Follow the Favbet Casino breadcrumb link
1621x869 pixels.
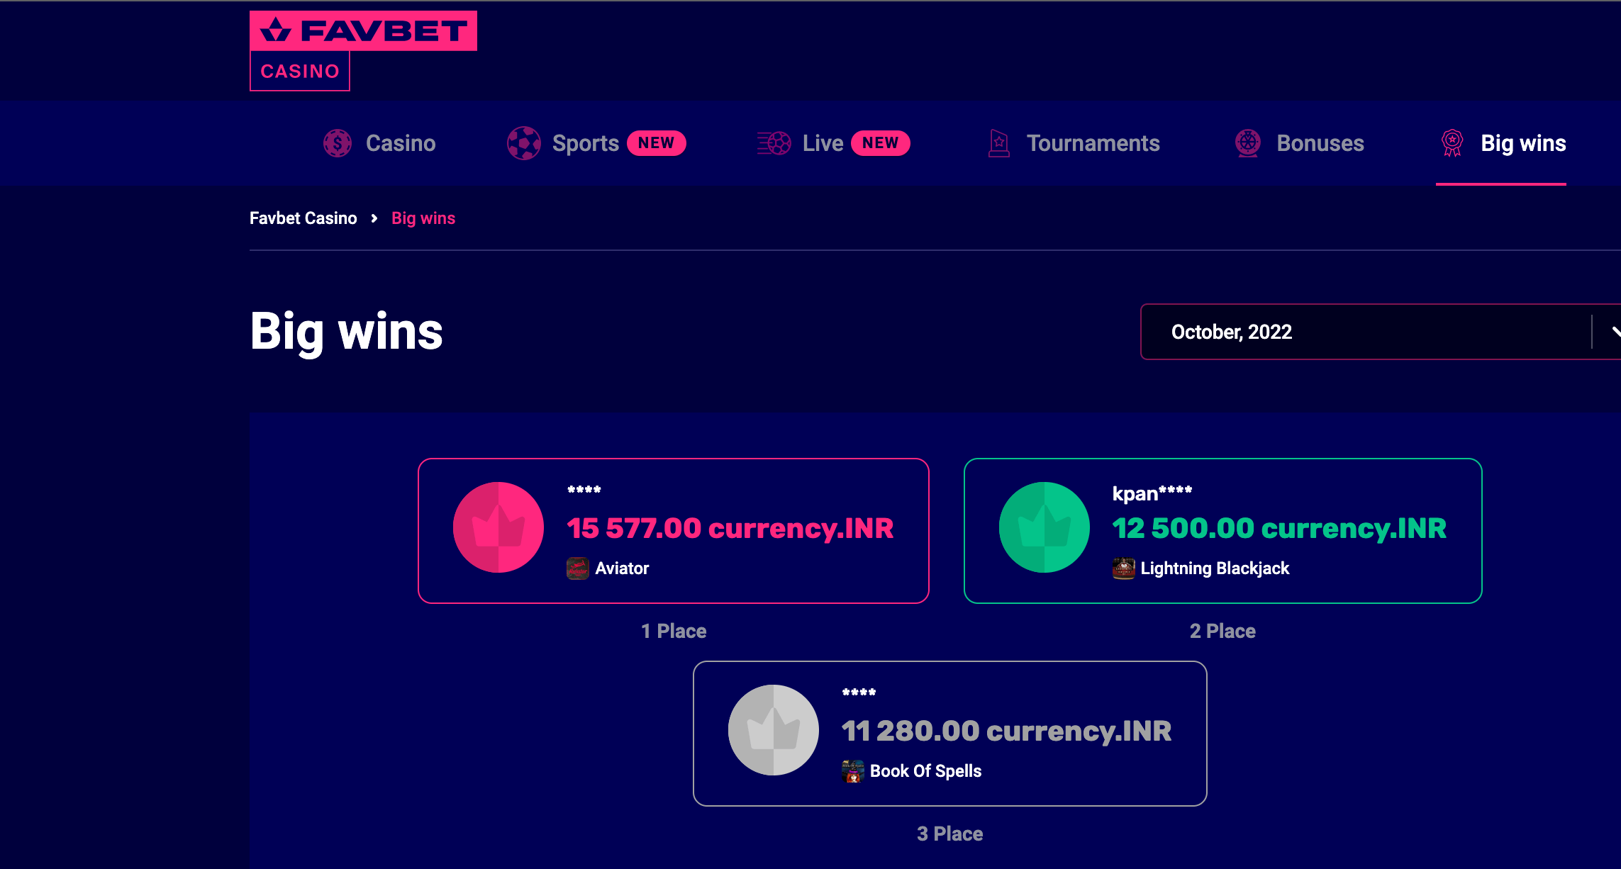point(303,218)
